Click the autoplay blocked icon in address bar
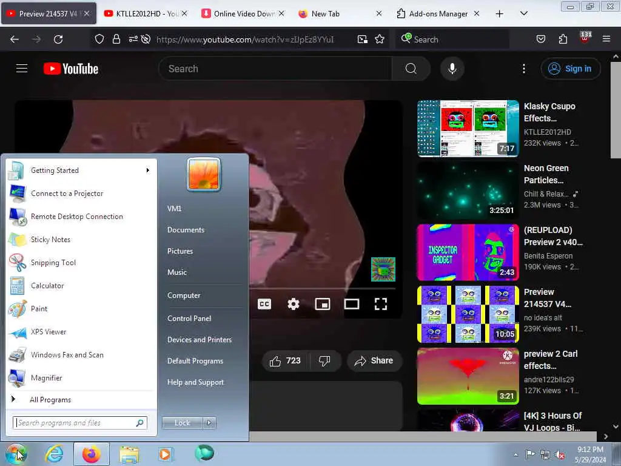This screenshot has height=466, width=621. 146,39
